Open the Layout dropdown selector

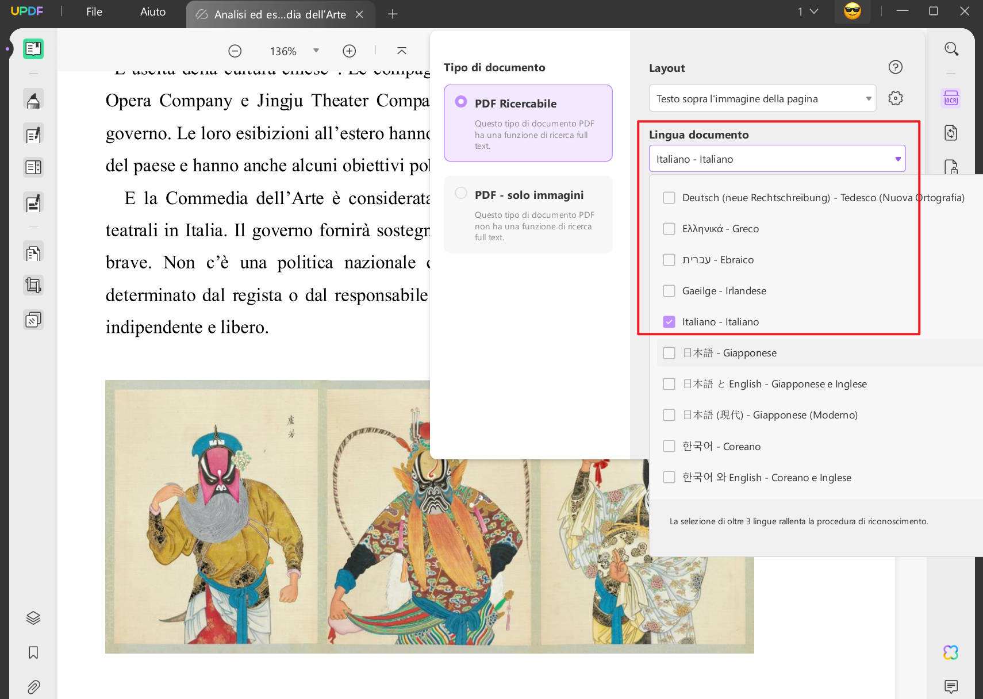tap(762, 99)
